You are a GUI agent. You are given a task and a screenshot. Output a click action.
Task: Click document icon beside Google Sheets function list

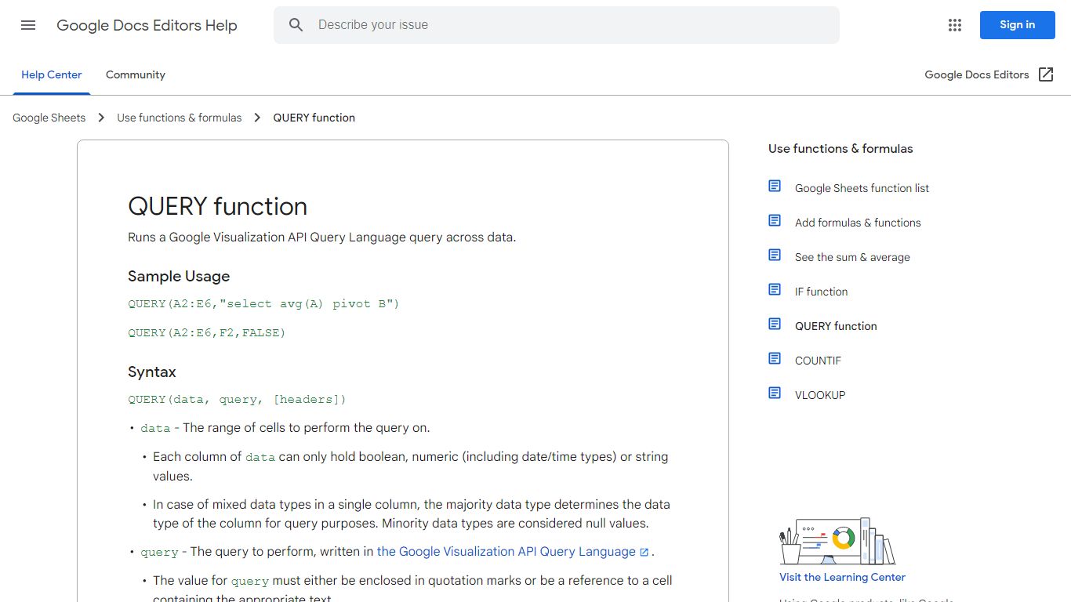(x=775, y=187)
